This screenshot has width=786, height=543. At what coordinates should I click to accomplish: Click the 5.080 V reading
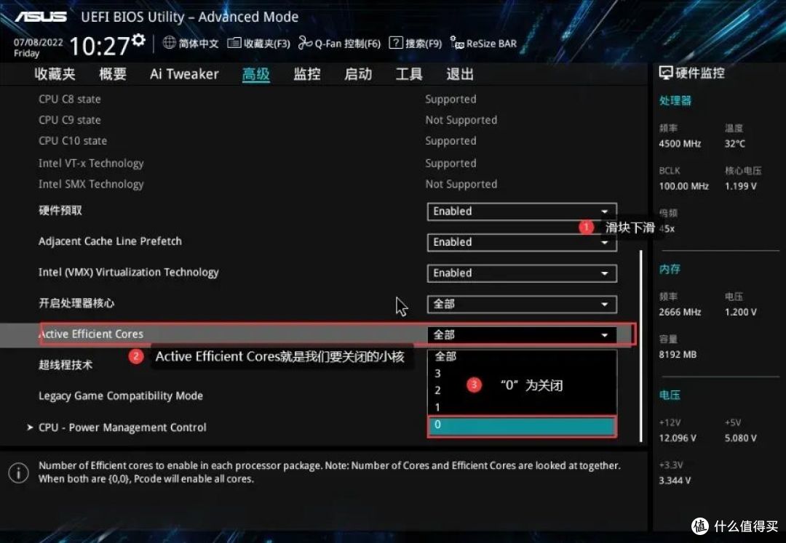740,438
